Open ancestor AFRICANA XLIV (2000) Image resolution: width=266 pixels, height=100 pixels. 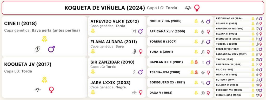180,31
